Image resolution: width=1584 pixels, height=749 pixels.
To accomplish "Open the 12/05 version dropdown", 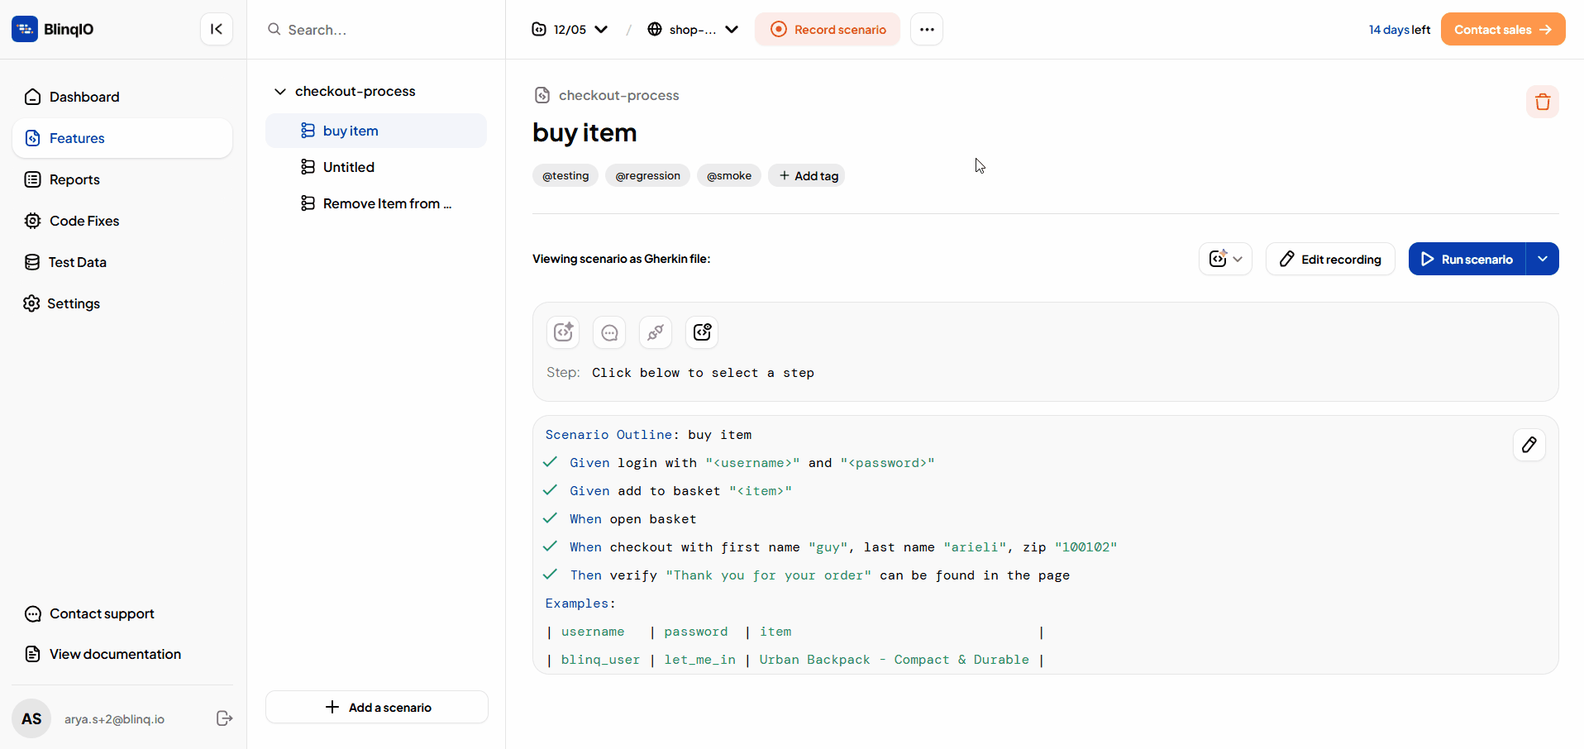I will (570, 29).
